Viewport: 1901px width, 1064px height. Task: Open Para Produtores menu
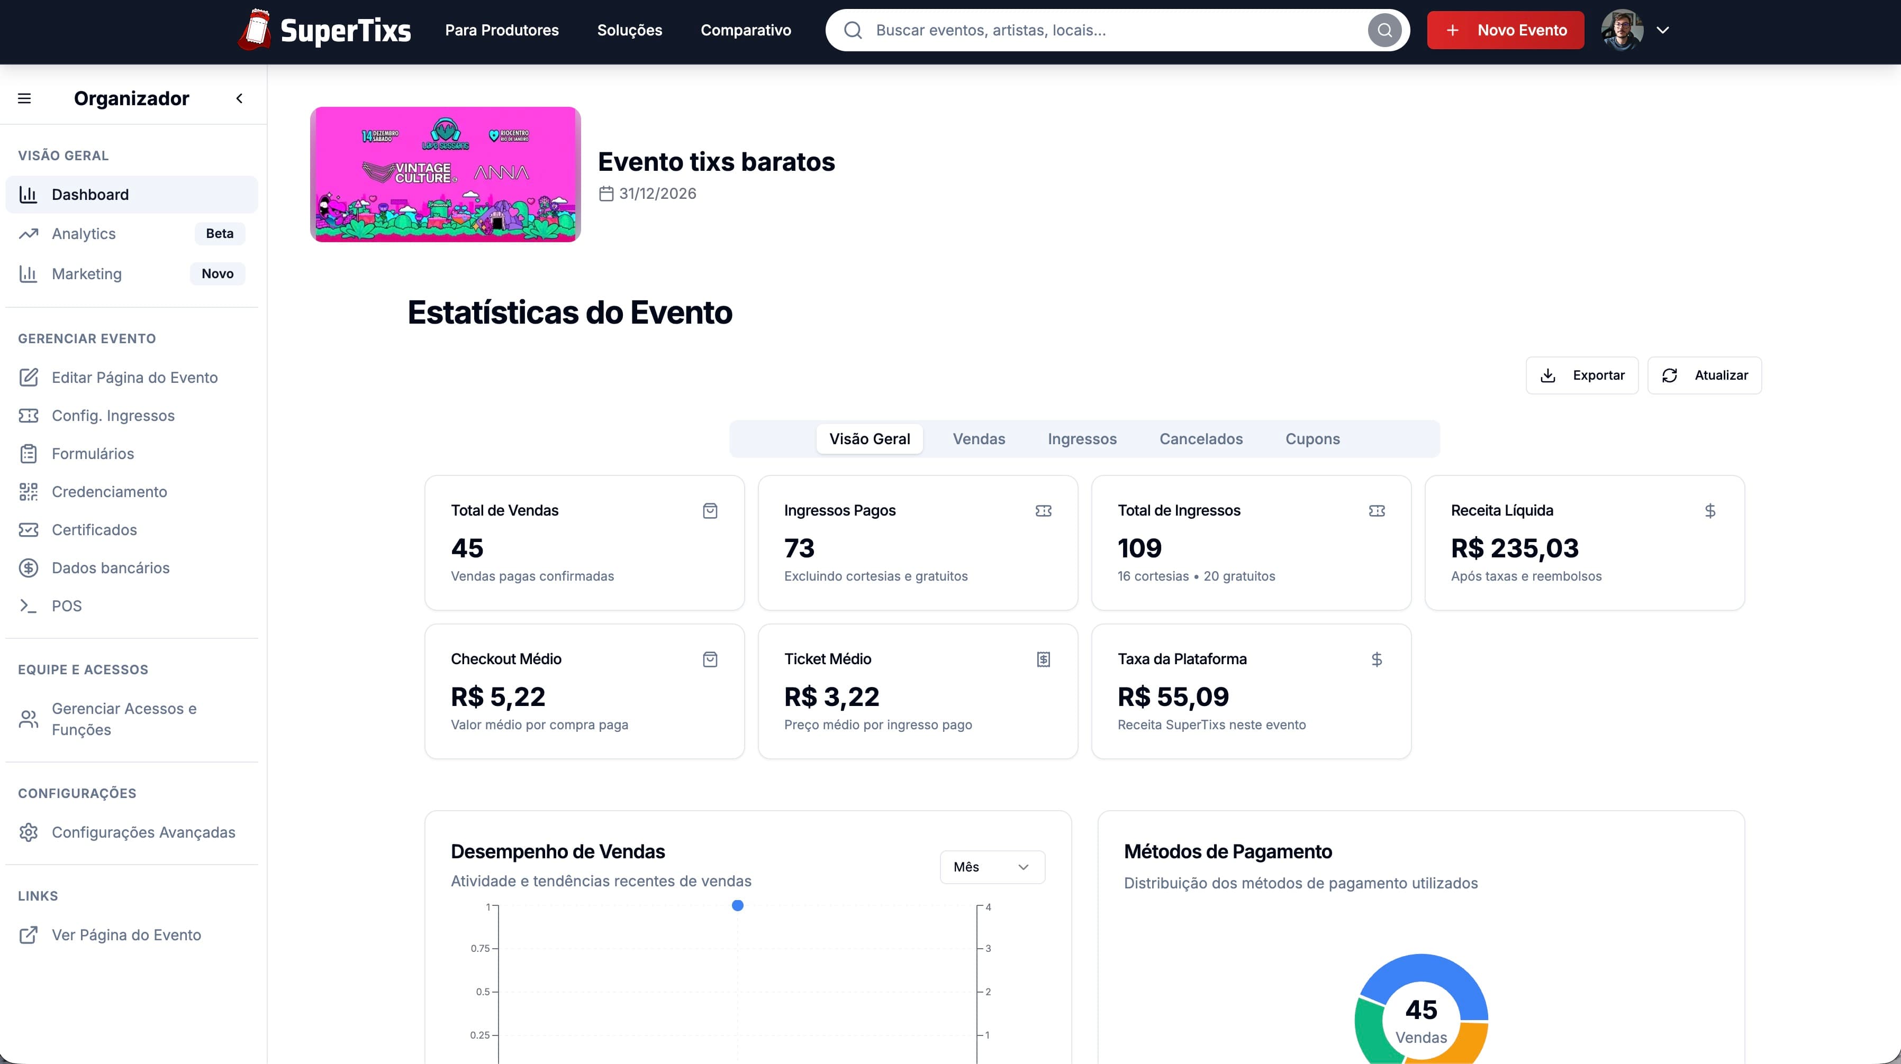click(x=502, y=30)
